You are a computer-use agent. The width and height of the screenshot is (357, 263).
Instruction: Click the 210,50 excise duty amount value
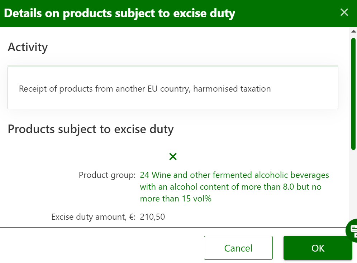(152, 216)
